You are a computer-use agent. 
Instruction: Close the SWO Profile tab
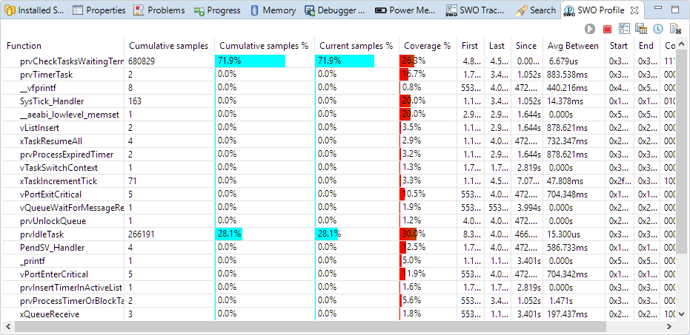point(634,10)
